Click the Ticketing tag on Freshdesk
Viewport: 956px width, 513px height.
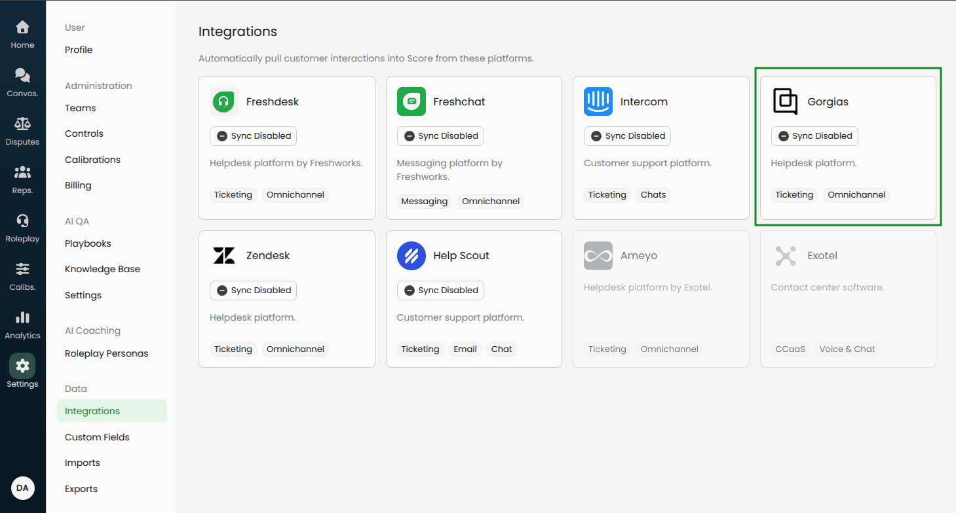pos(233,195)
